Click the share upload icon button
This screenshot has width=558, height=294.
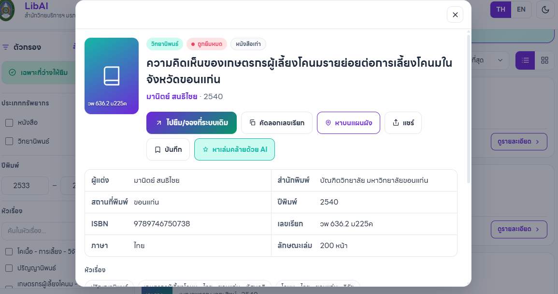[x=403, y=123]
